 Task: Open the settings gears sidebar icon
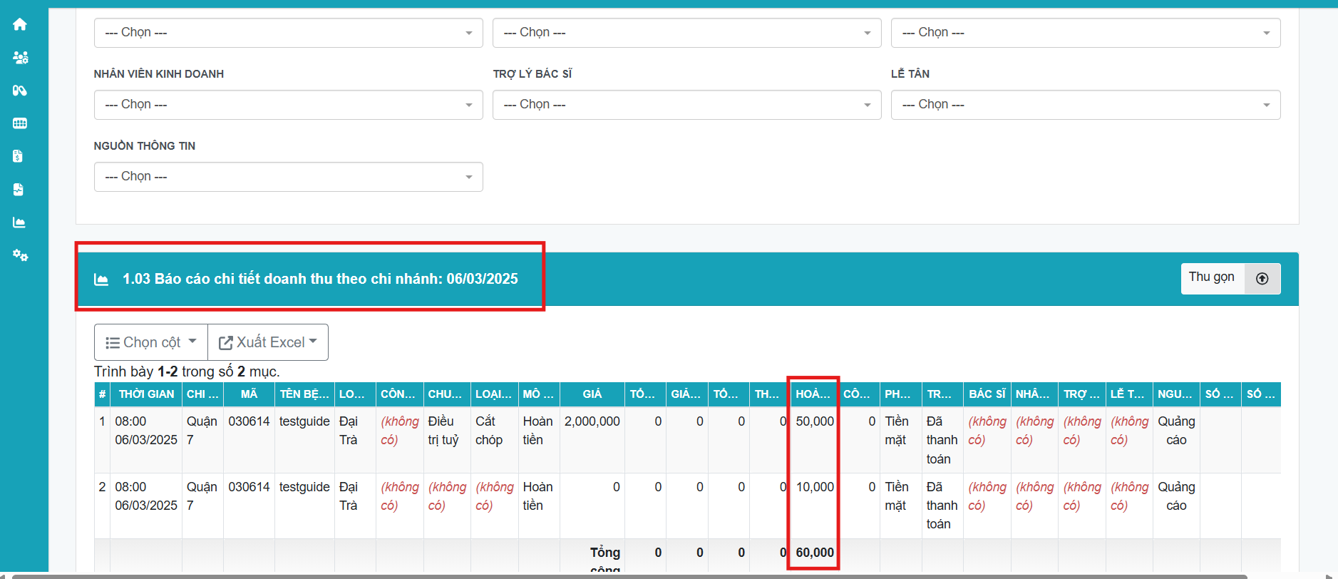tap(20, 255)
